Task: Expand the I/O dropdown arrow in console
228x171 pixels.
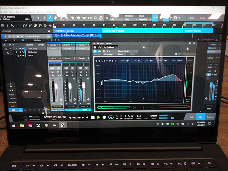Action: click(11, 49)
